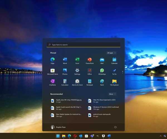Click the power button icon

[115, 127]
